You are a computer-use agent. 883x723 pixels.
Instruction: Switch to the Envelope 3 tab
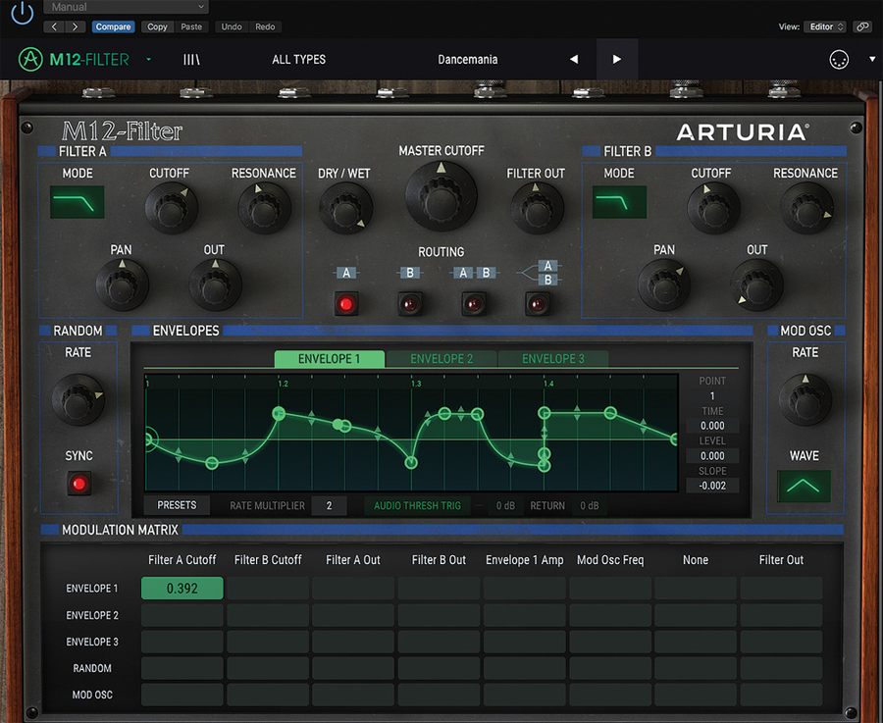(x=553, y=359)
